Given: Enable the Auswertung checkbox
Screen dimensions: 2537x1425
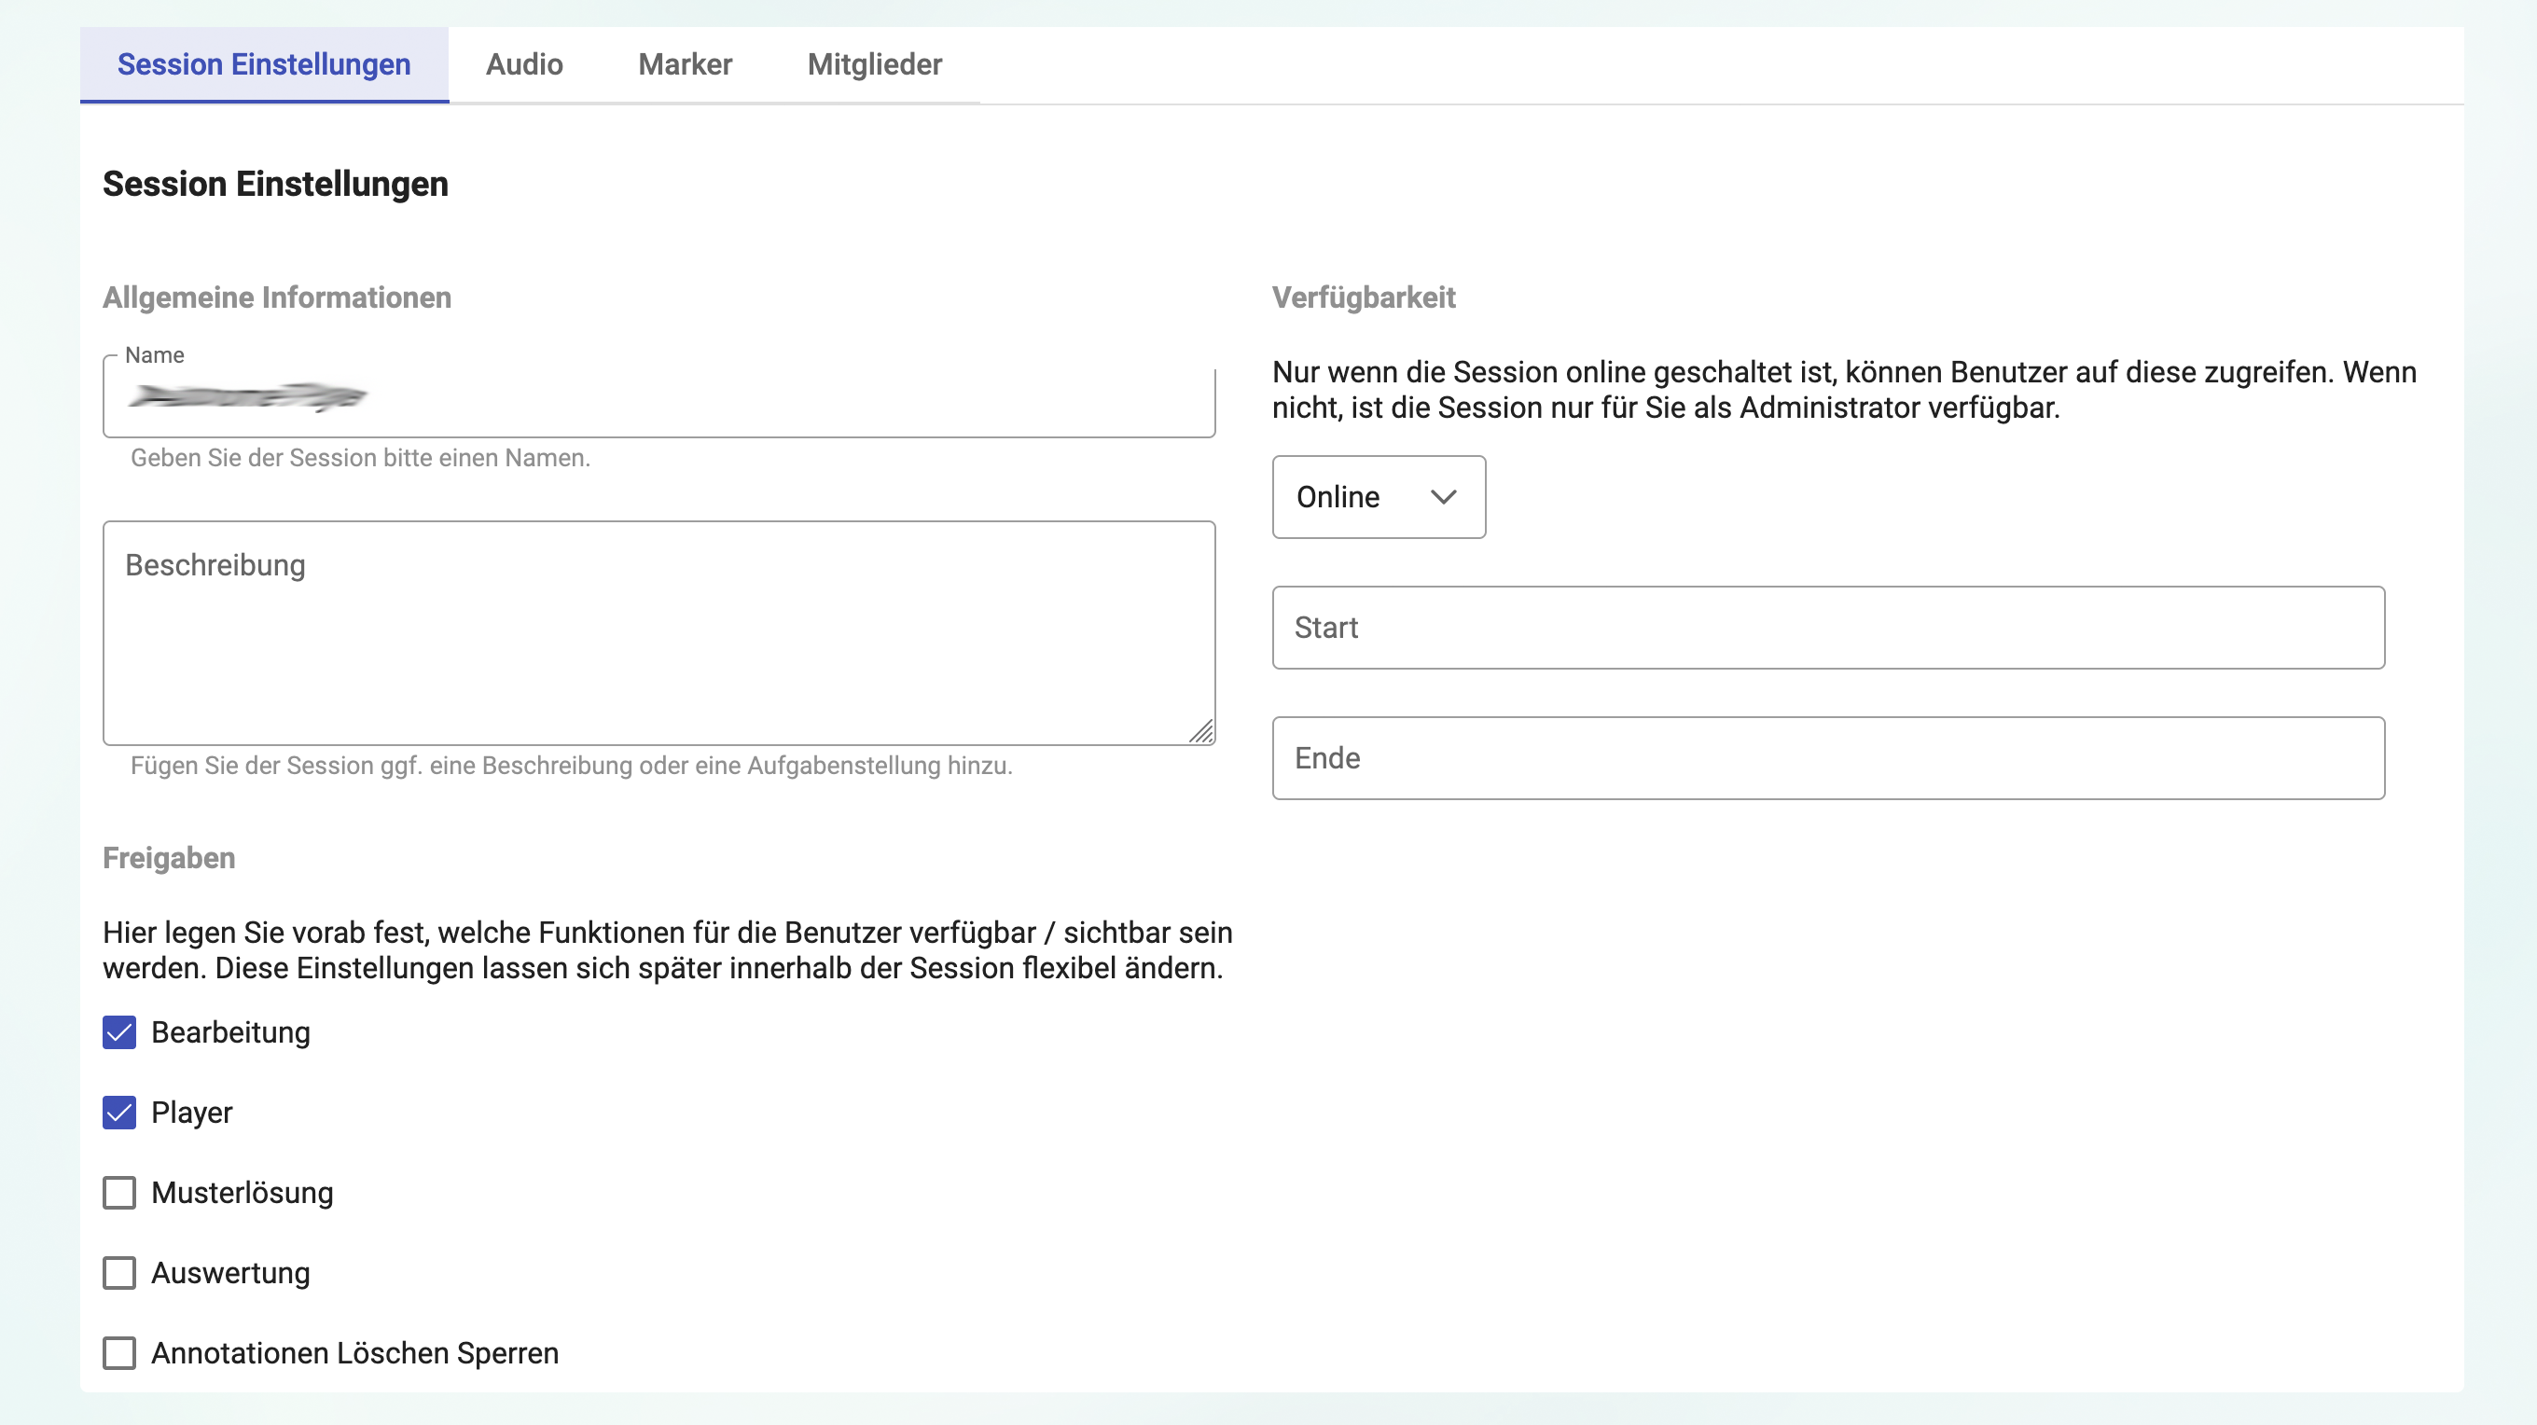Looking at the screenshot, I should (x=119, y=1273).
